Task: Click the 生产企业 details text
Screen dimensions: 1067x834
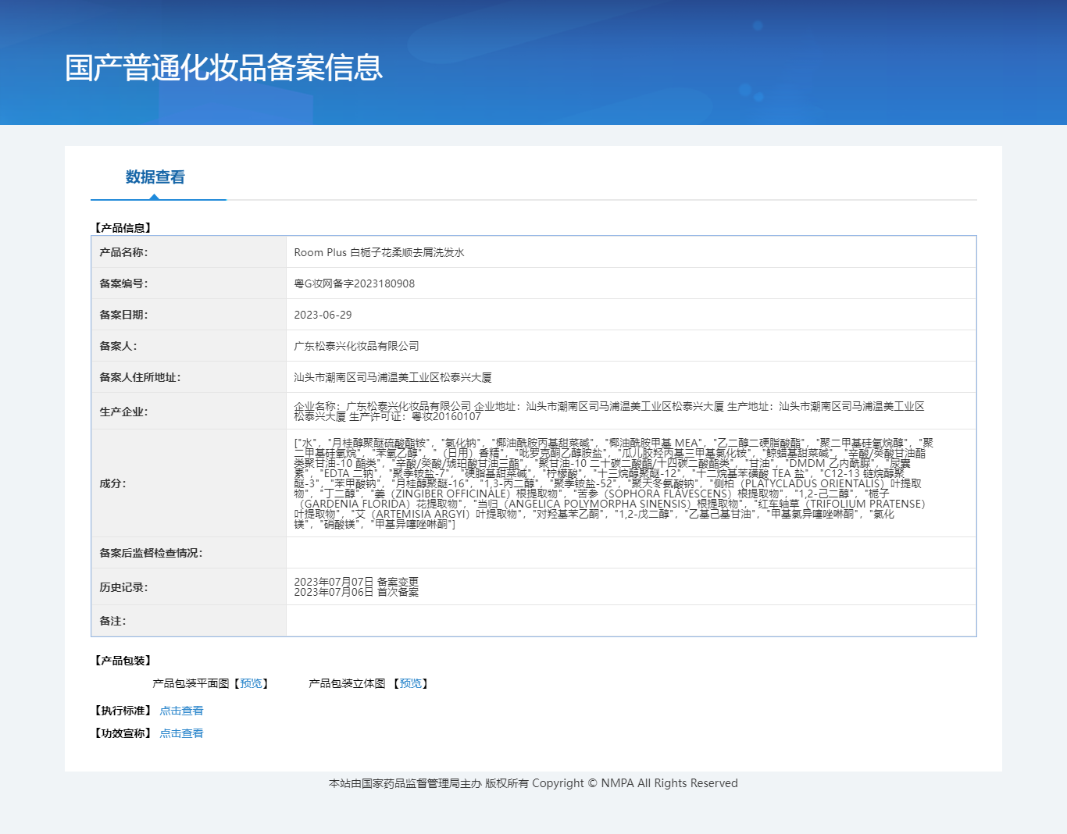Action: tap(608, 411)
